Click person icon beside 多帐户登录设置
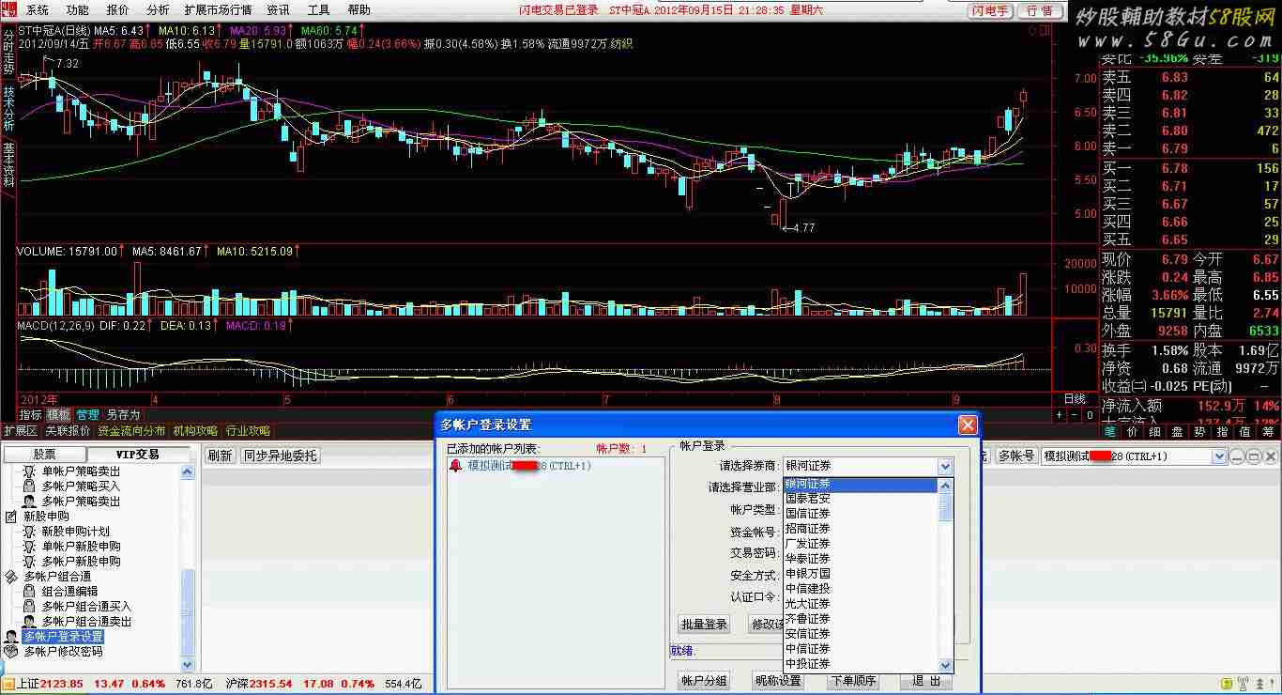The height and width of the screenshot is (695, 1282). 11,636
